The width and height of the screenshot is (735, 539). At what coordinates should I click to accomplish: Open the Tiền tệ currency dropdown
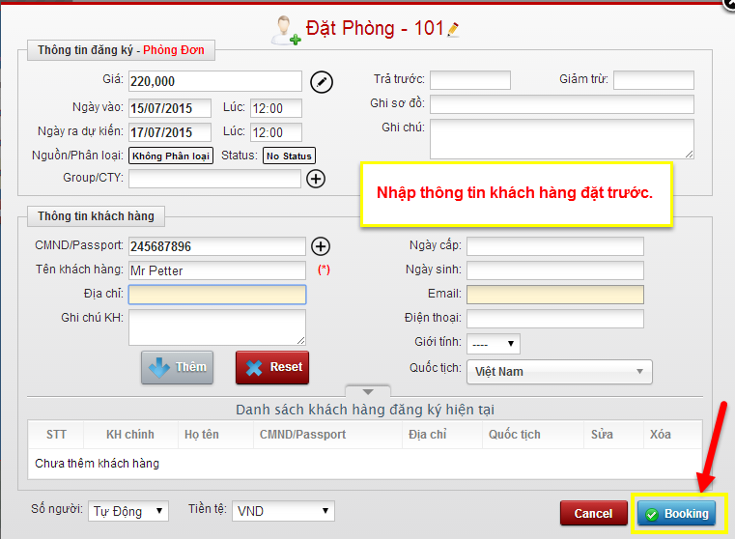pyautogui.click(x=283, y=511)
